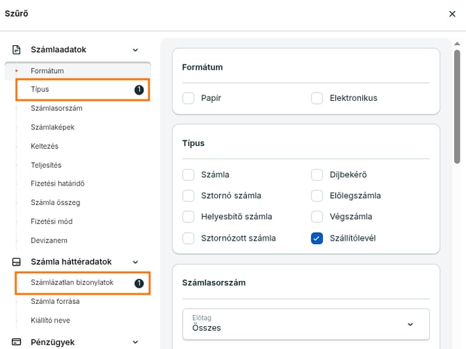Image resolution: width=466 pixels, height=349 pixels.
Task: Open the Devizanem filter section
Action: tap(49, 240)
